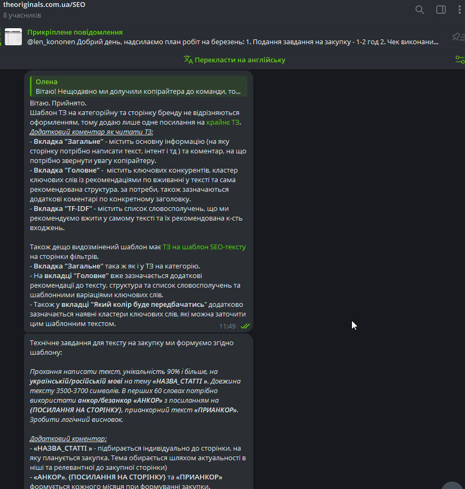This screenshot has height=489, width=465.
Task: Click 'Перекласти на англійську' translate button
Action: (x=235, y=60)
